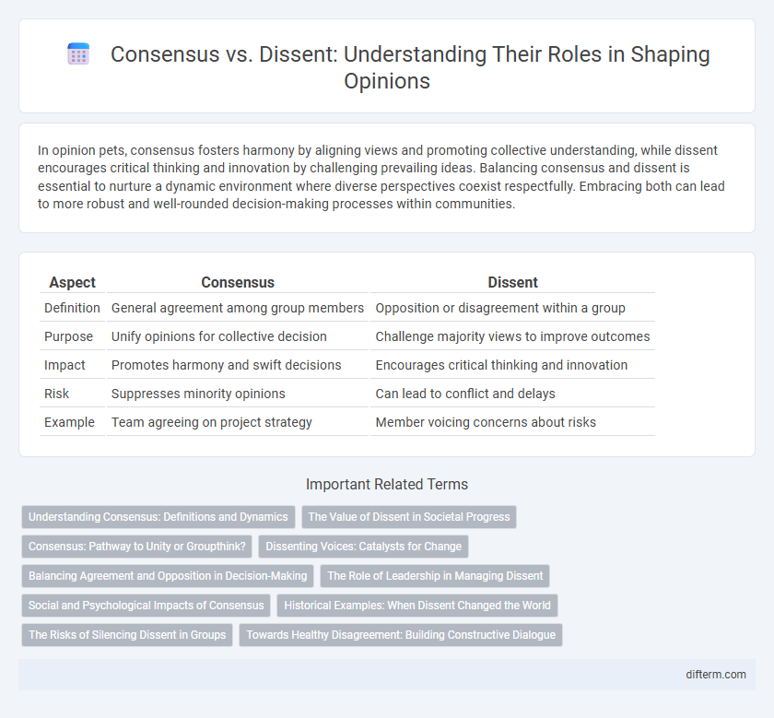Click 'Member voicing concerns about risks' cell
Screen dimensions: 774x718
[x=512, y=423]
